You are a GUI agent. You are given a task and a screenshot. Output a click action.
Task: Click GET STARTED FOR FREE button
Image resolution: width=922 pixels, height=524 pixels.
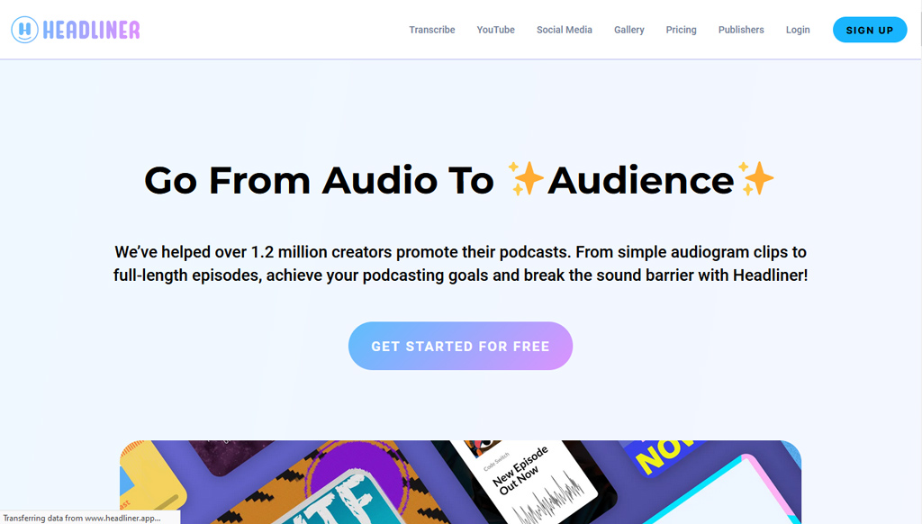coord(460,346)
